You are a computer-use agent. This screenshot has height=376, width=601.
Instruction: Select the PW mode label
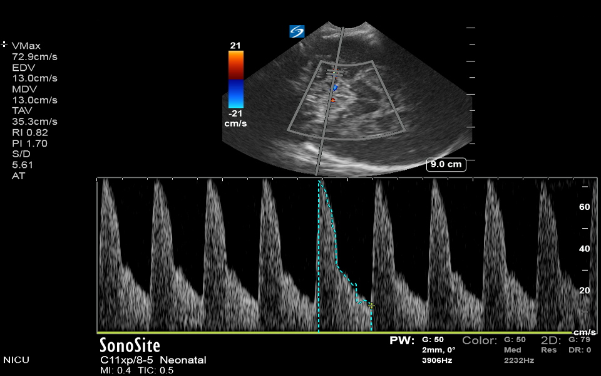tap(402, 341)
